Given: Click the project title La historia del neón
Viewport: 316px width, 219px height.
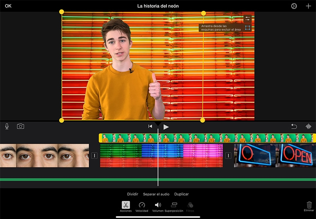Looking at the screenshot, I should (158, 6).
